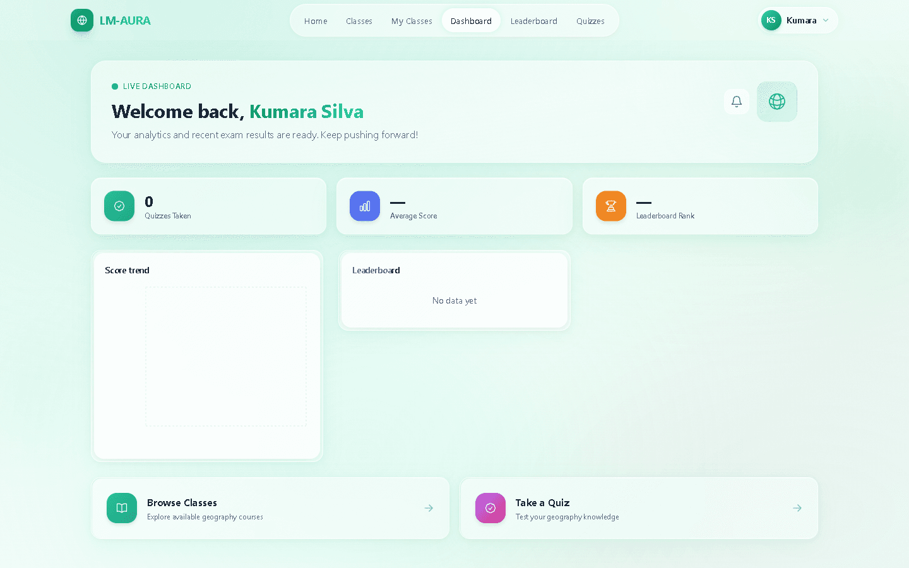Click 'Explore available geography courses' text
The image size is (909, 568).
205,517
